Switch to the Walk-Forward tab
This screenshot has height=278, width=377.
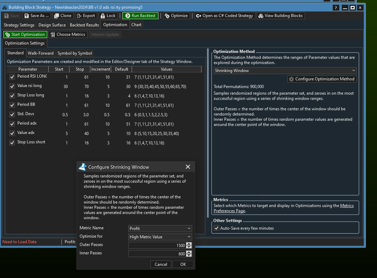(41, 53)
